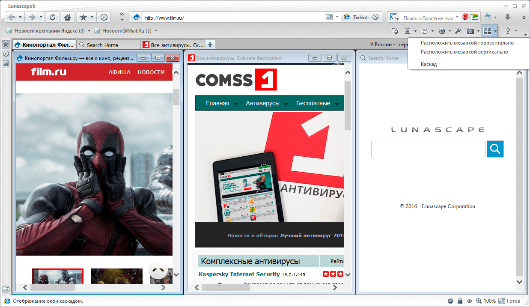Go back with the Back arrow button
Viewport: 530px width, 307px height.
click(x=12, y=17)
